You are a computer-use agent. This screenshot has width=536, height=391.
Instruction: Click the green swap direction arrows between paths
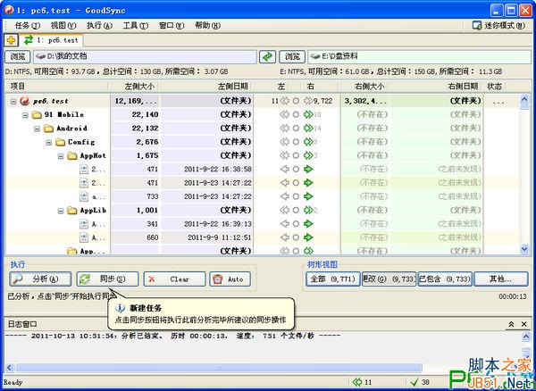(x=267, y=57)
